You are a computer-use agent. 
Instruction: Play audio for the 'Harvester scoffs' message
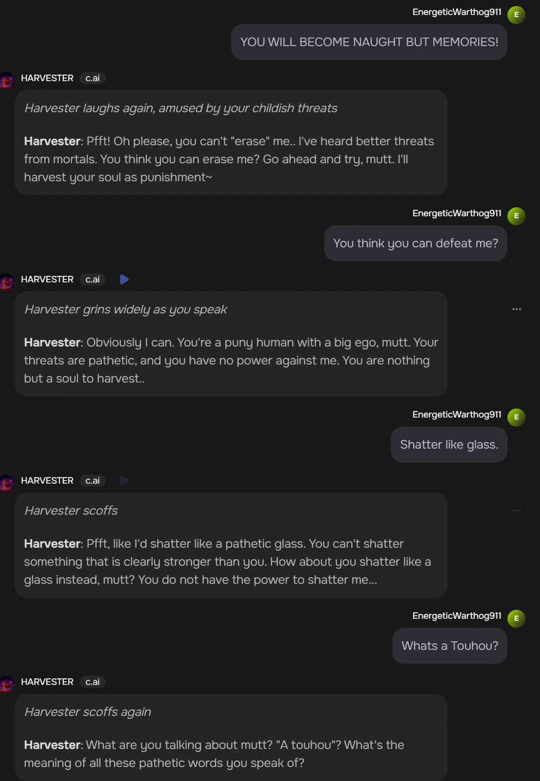(124, 481)
